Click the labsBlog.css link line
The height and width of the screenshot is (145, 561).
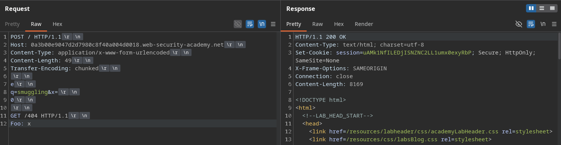coord(400,139)
